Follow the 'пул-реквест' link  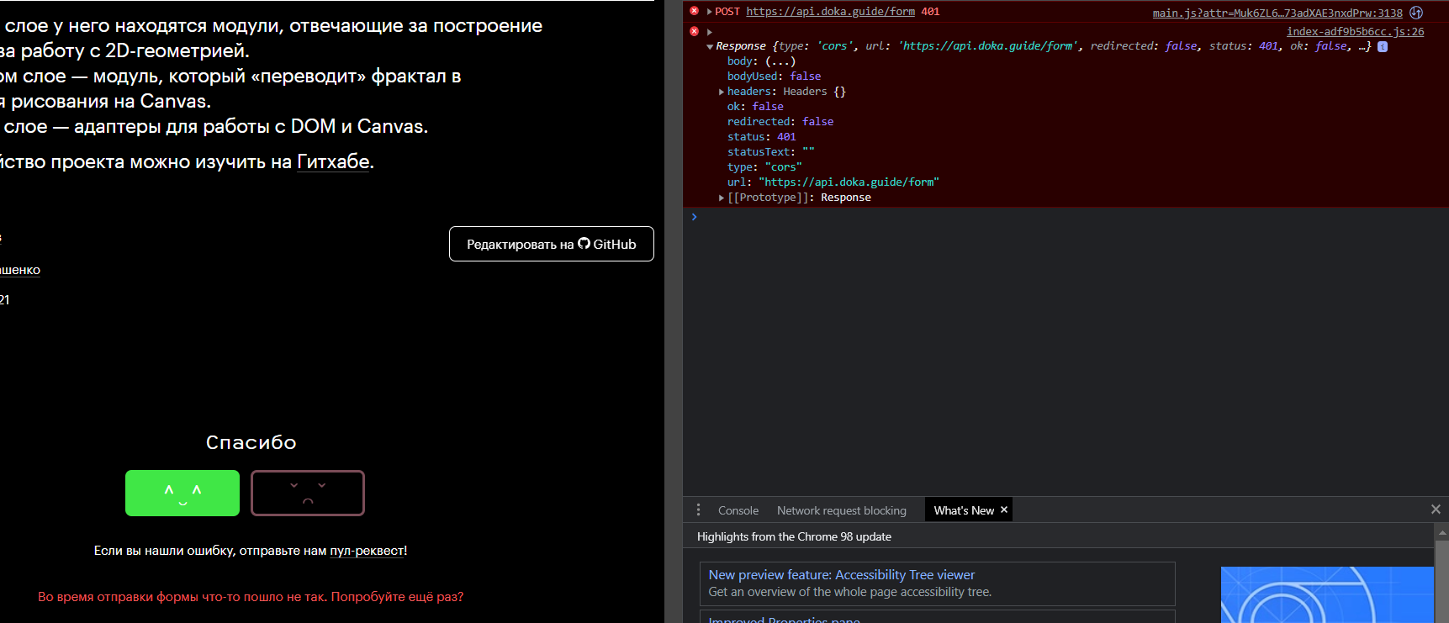tap(367, 551)
